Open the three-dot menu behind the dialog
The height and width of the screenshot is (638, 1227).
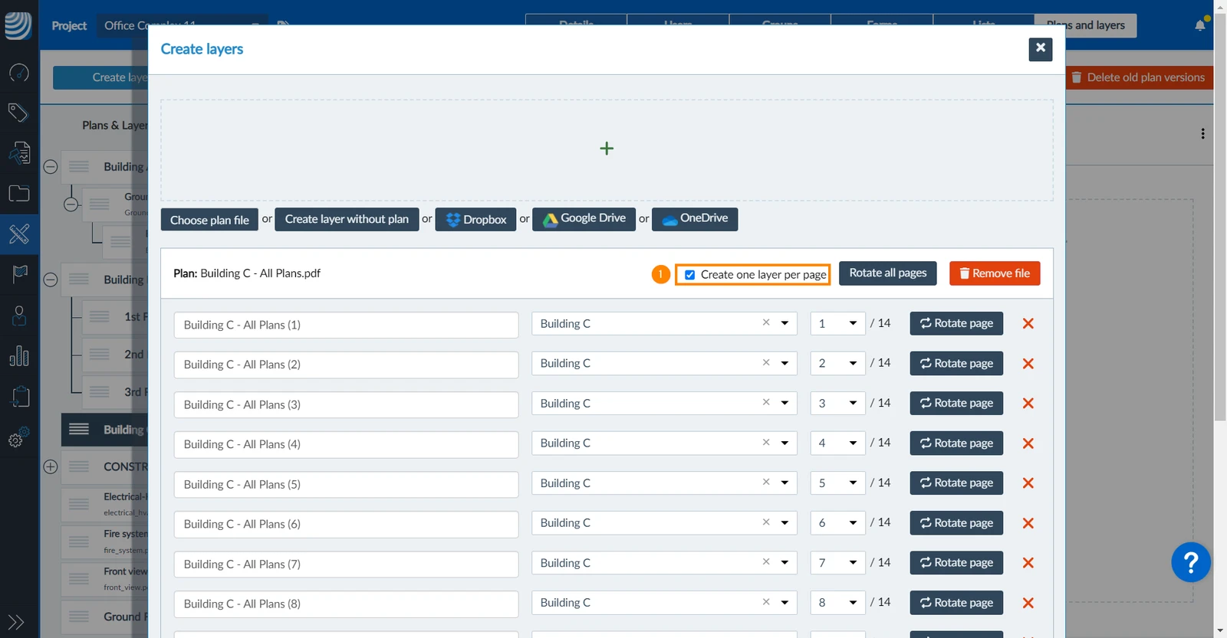click(1202, 134)
